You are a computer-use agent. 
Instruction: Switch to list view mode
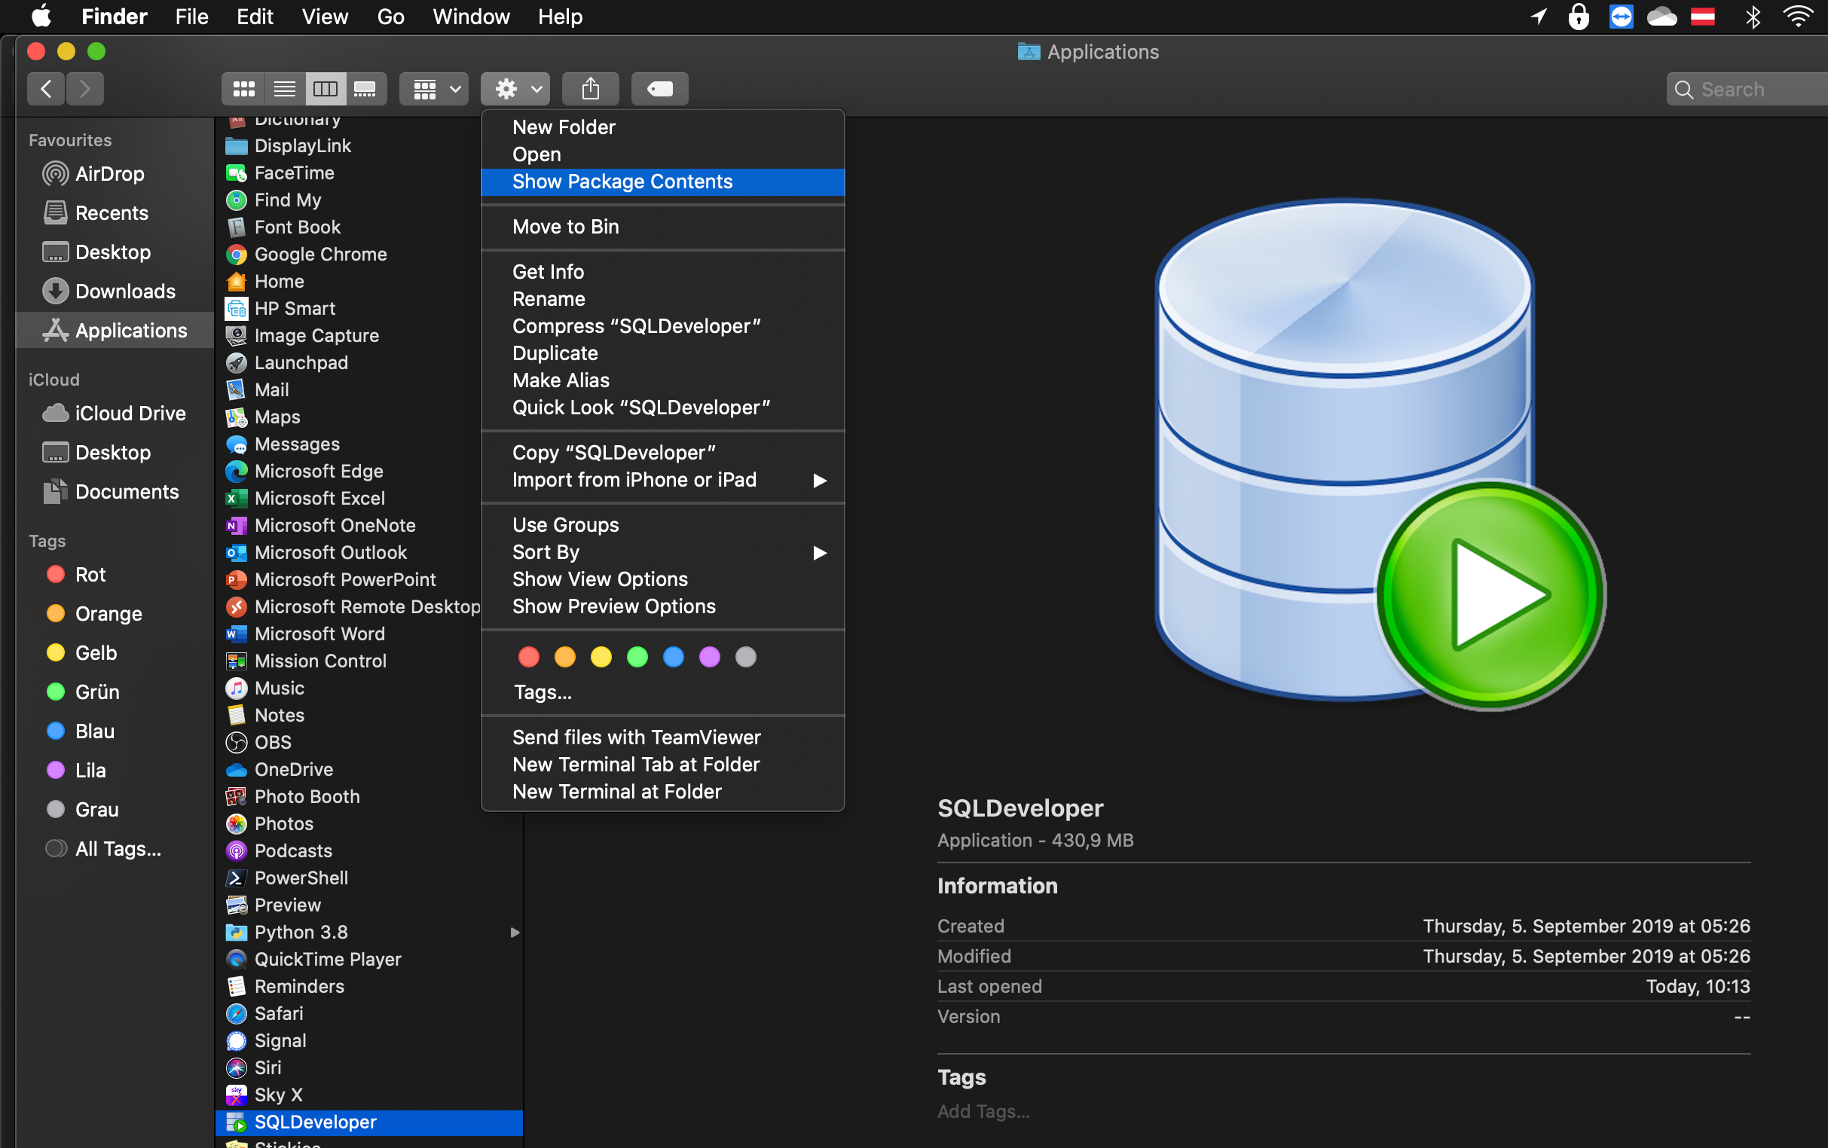[284, 89]
